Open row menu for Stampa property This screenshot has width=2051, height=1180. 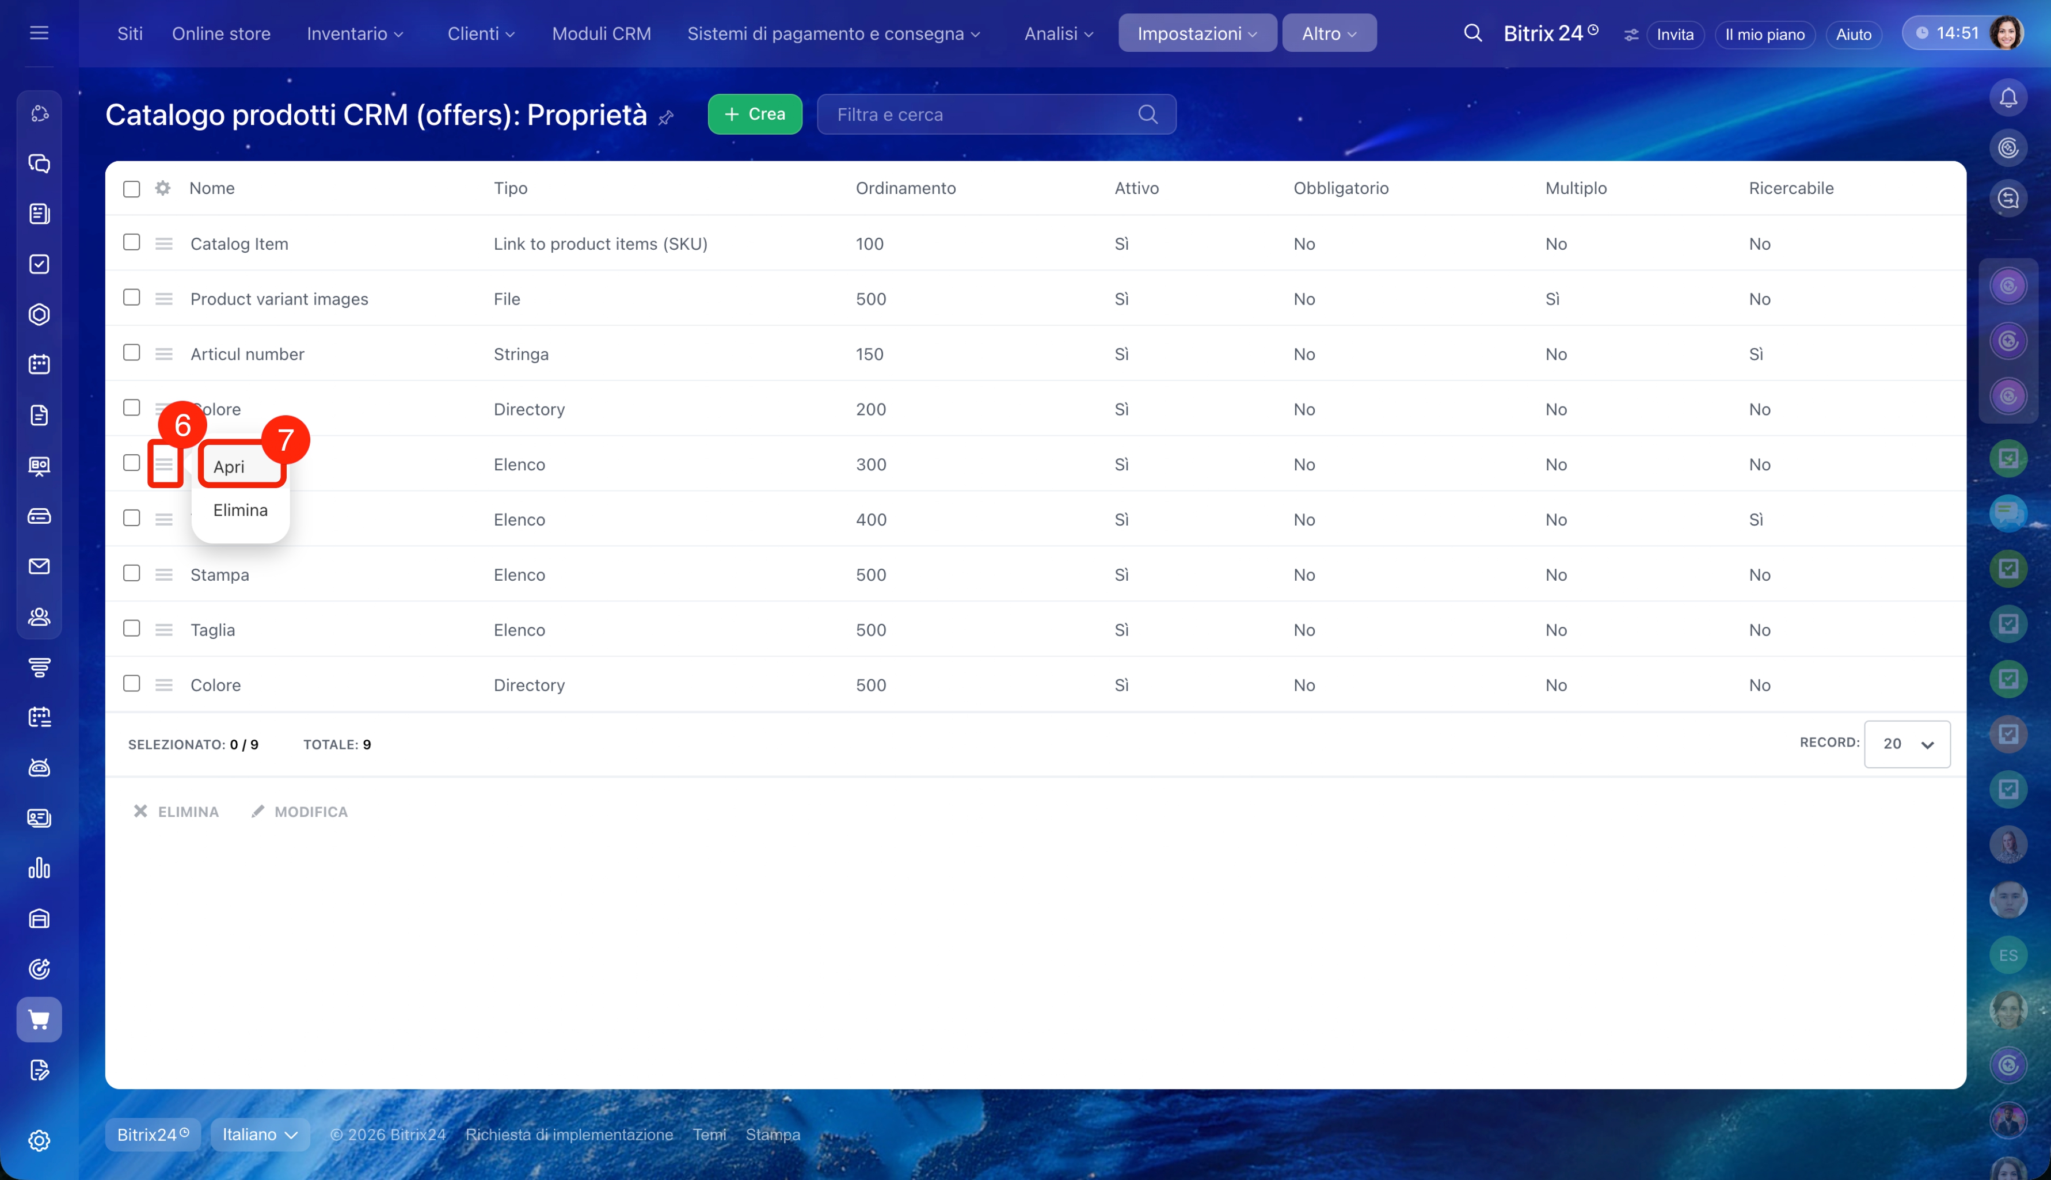coord(163,574)
